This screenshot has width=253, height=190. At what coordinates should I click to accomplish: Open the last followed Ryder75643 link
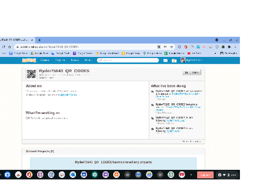[x=173, y=131]
